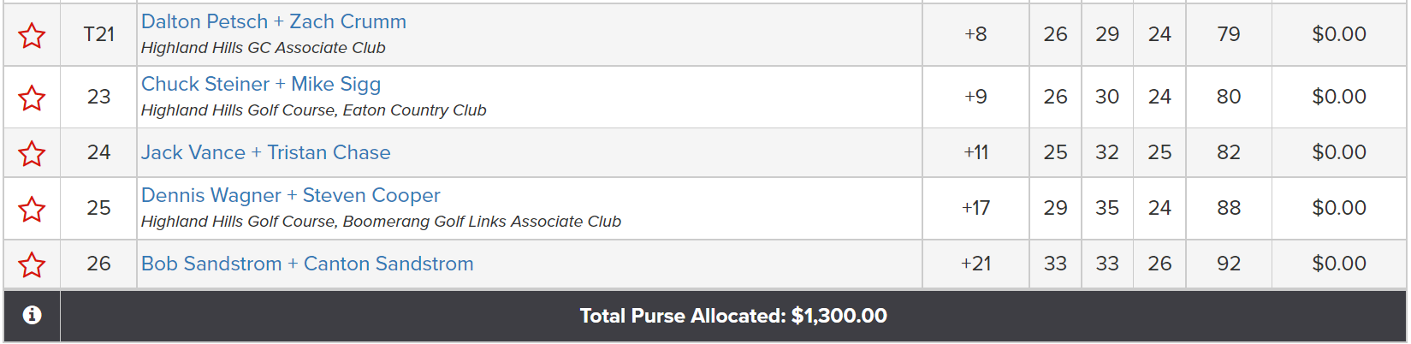Open Dalton Petsch + Zach Crumm team link
This screenshot has width=1411, height=344.
(x=274, y=21)
